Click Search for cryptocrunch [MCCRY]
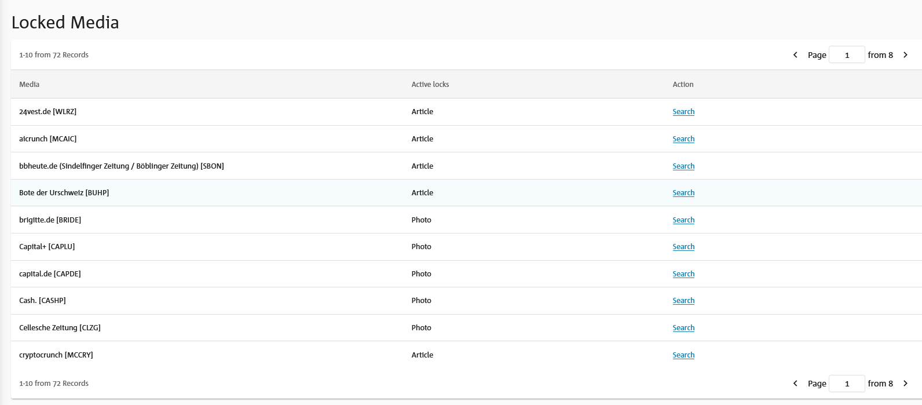922x405 pixels. (683, 355)
